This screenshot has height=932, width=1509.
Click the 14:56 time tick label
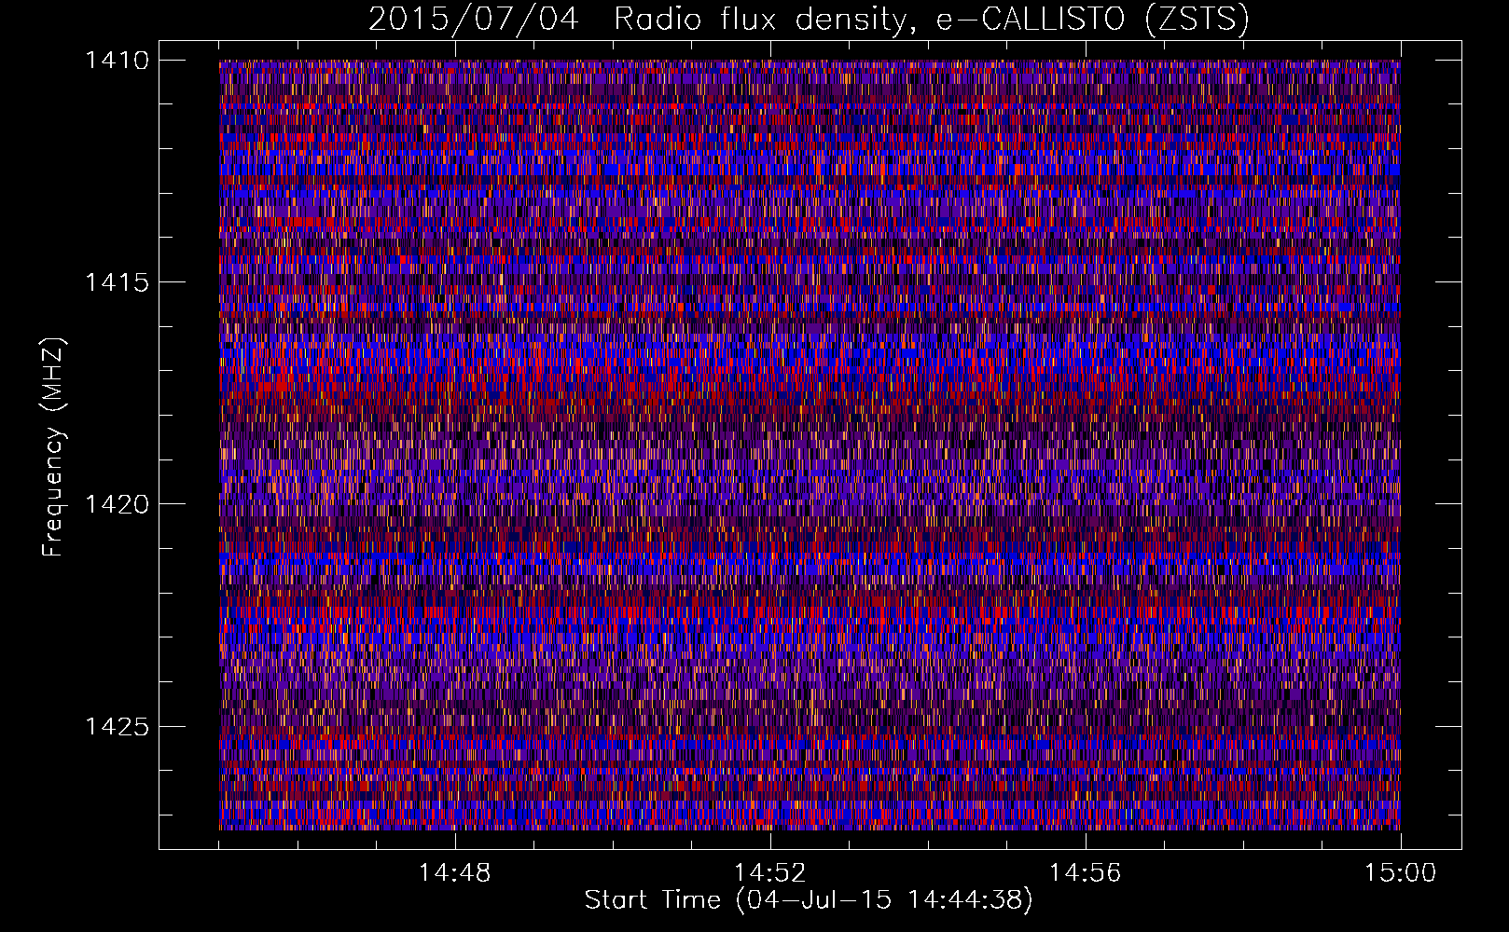1085,873
